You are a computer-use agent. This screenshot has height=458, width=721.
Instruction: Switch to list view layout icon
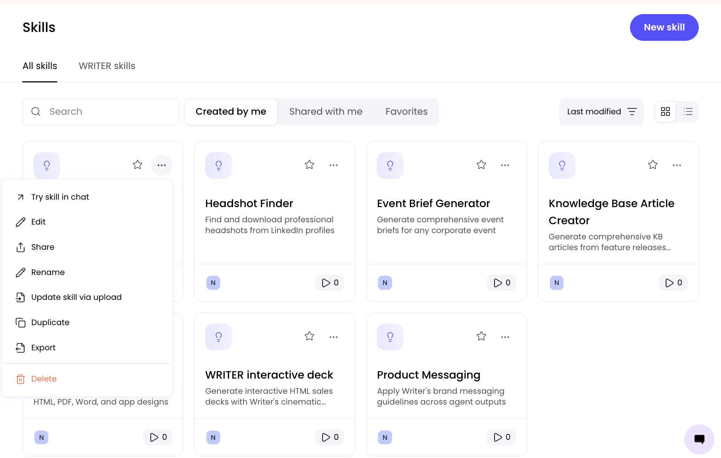688,112
